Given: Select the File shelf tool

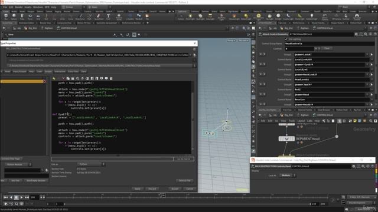Looking at the screenshot, I should (x=147, y=16).
